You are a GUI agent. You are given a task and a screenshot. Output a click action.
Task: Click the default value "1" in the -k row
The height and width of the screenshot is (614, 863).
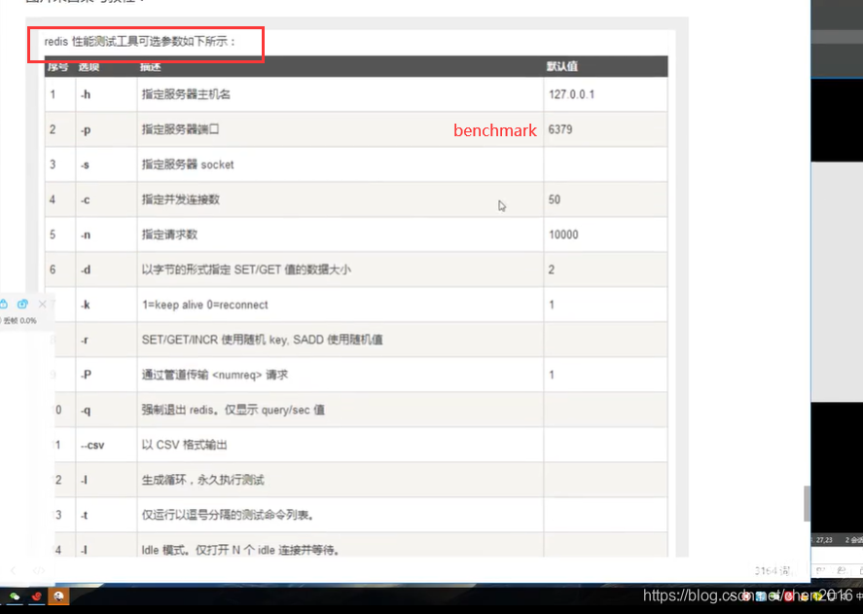552,305
